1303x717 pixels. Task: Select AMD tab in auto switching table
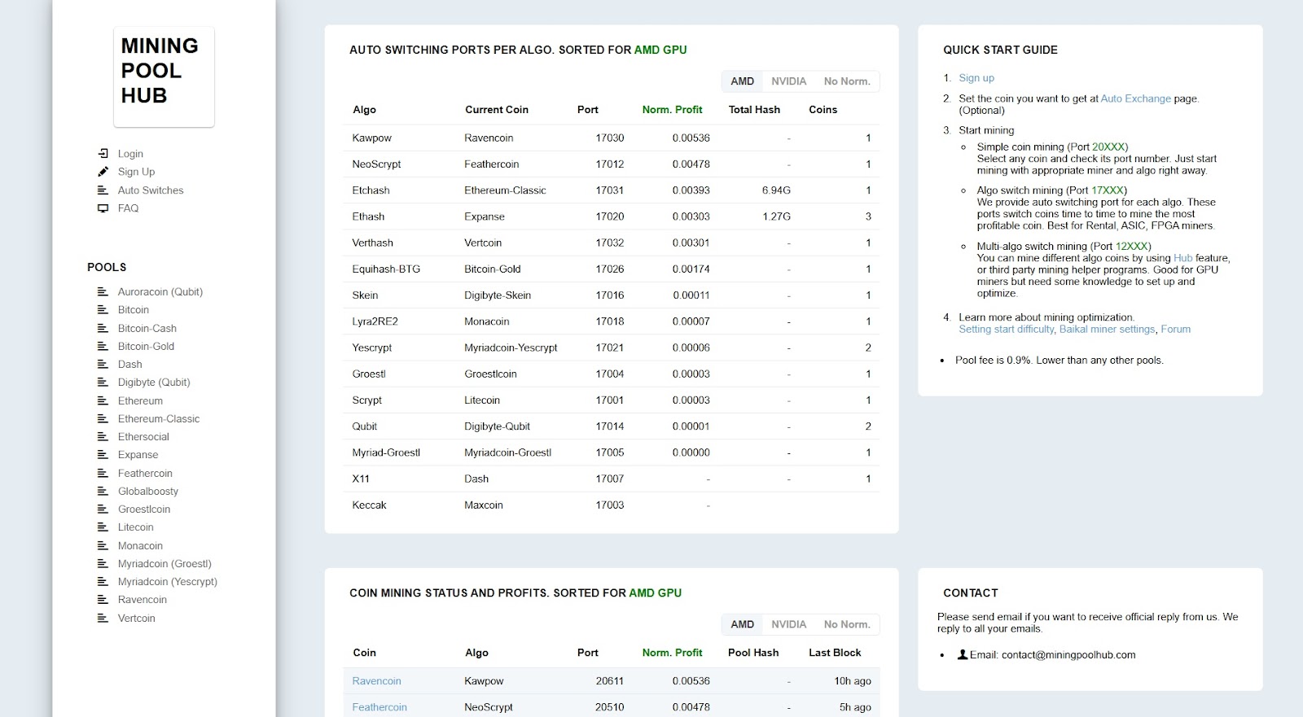tap(742, 81)
